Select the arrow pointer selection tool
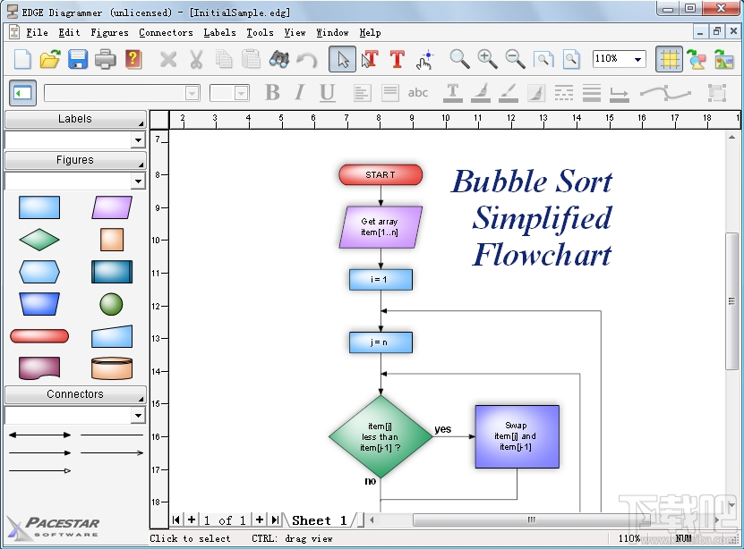 342,59
